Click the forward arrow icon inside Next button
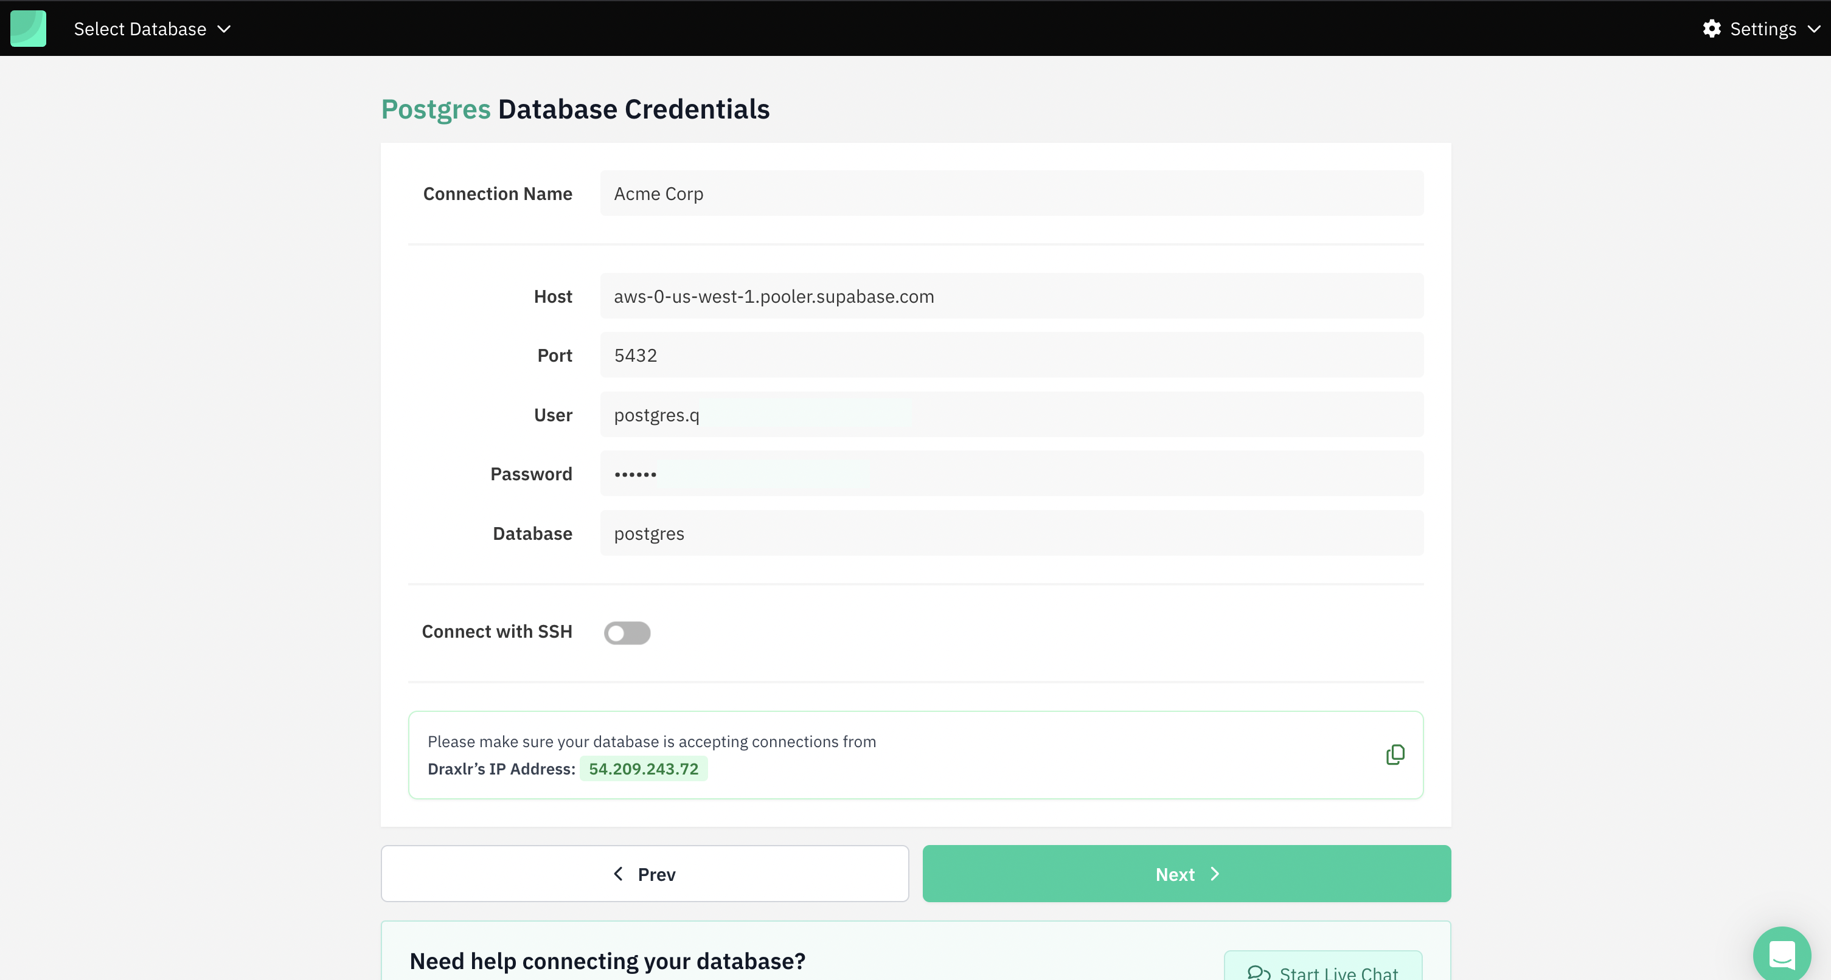The width and height of the screenshot is (1831, 980). click(1215, 874)
